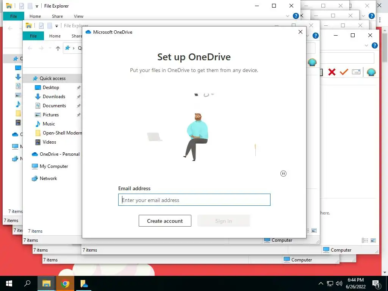Screen dimensions: 388x291
Task: Click Back arrow in toolbar containing Up arrow
Action: click(30, 48)
